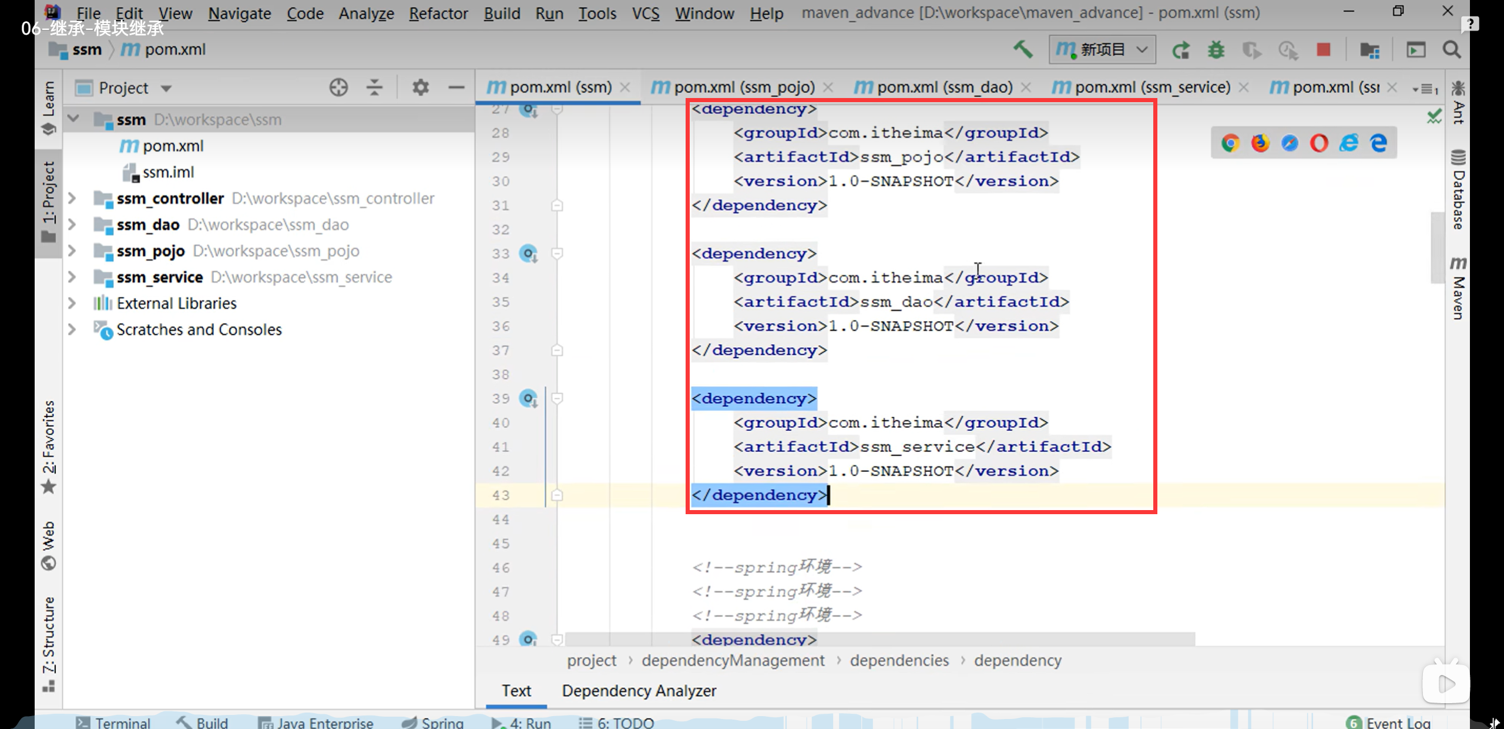
Task: Open the 新项目 run configuration dropdown
Action: click(1102, 50)
